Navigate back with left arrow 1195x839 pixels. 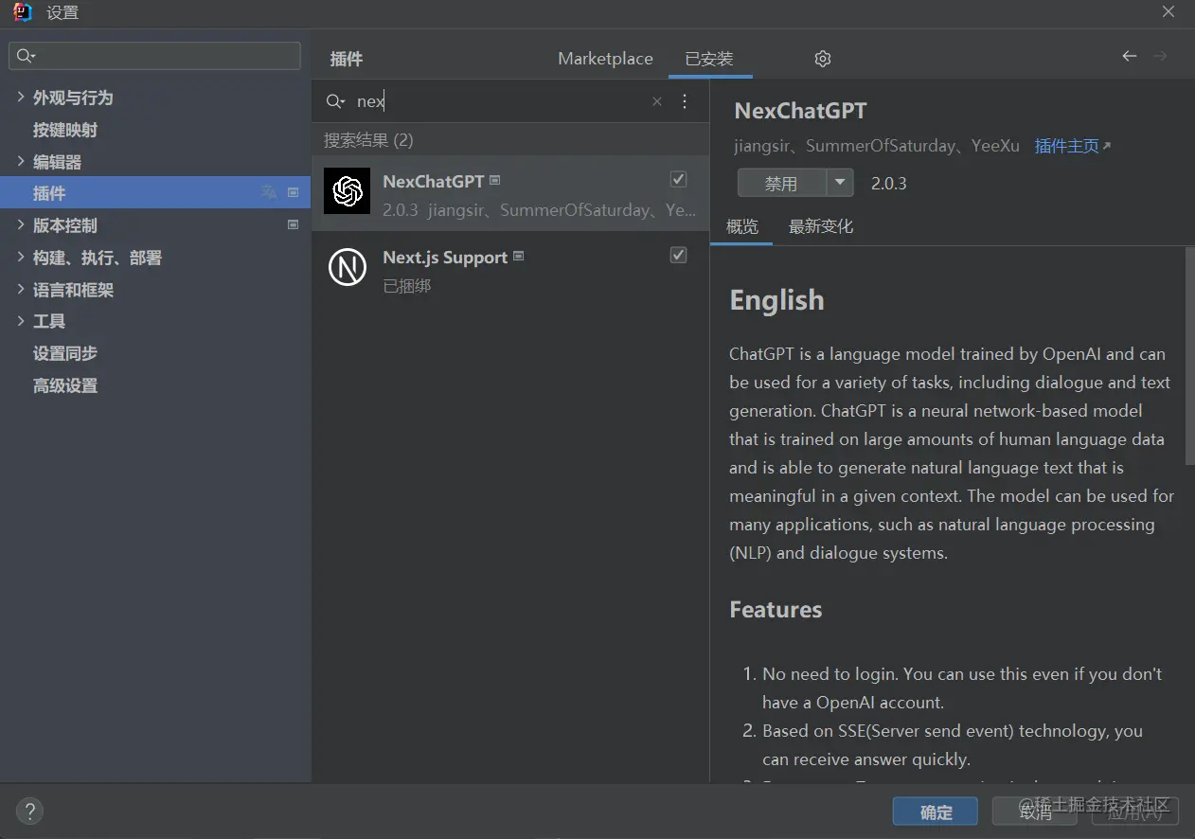point(1129,57)
